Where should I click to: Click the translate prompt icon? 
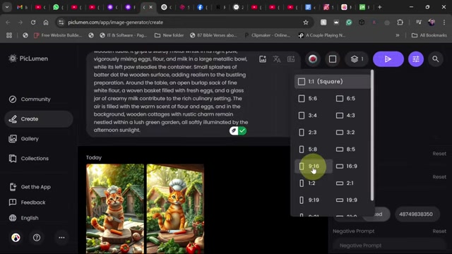pos(277,59)
